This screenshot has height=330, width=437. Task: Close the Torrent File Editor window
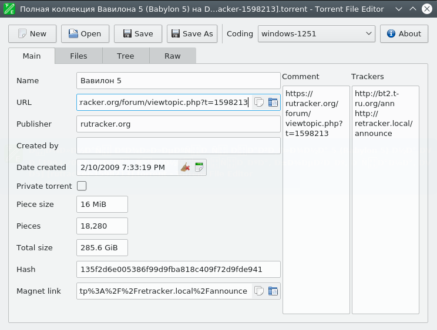coord(426,9)
